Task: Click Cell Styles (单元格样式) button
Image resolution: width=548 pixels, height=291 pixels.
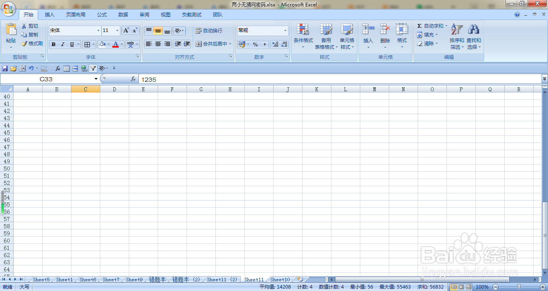Action: point(347,36)
